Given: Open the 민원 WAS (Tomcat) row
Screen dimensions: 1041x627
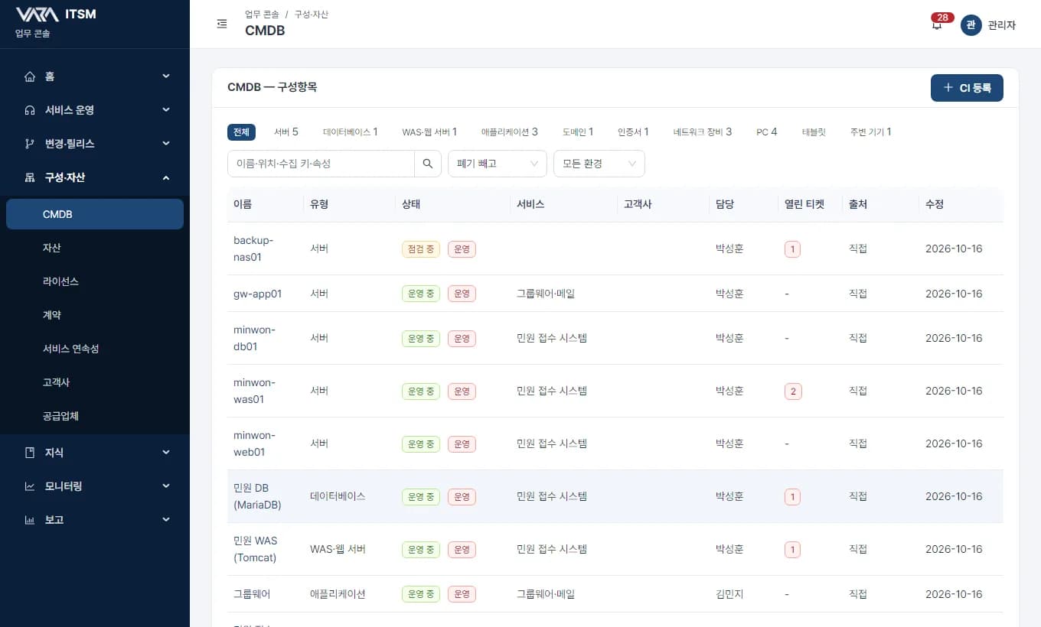Looking at the screenshot, I should click(615, 549).
